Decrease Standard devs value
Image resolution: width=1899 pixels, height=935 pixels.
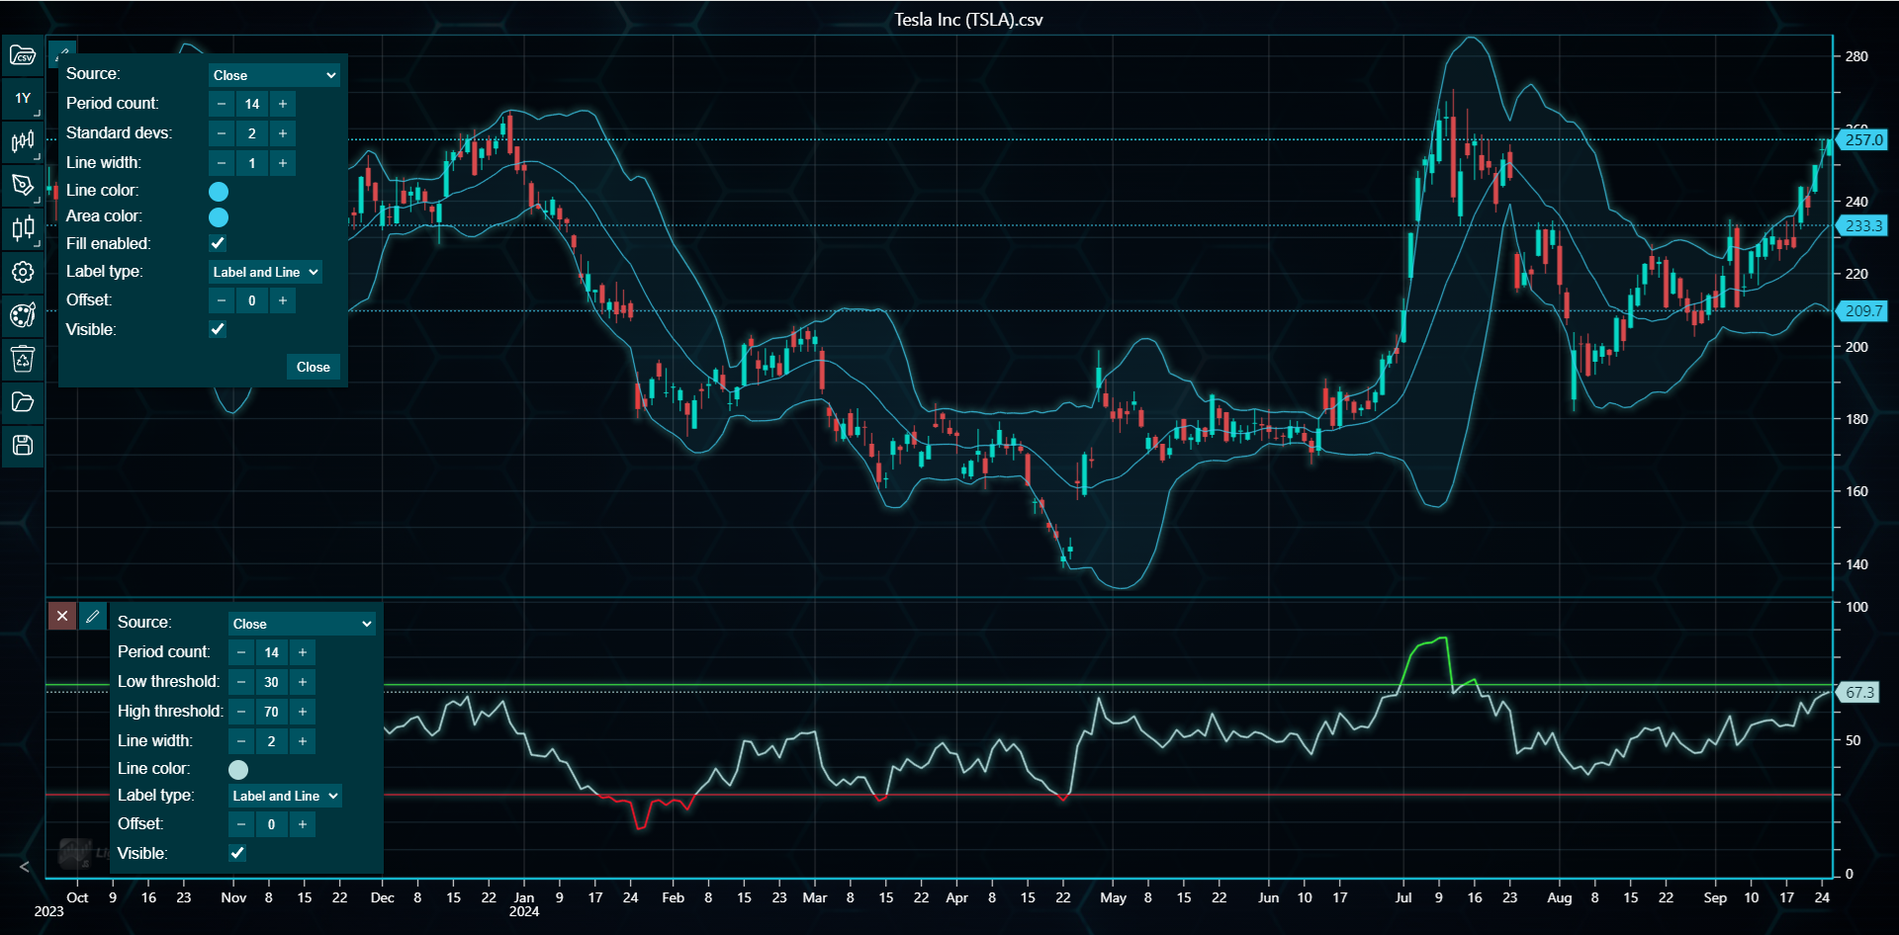tap(222, 133)
